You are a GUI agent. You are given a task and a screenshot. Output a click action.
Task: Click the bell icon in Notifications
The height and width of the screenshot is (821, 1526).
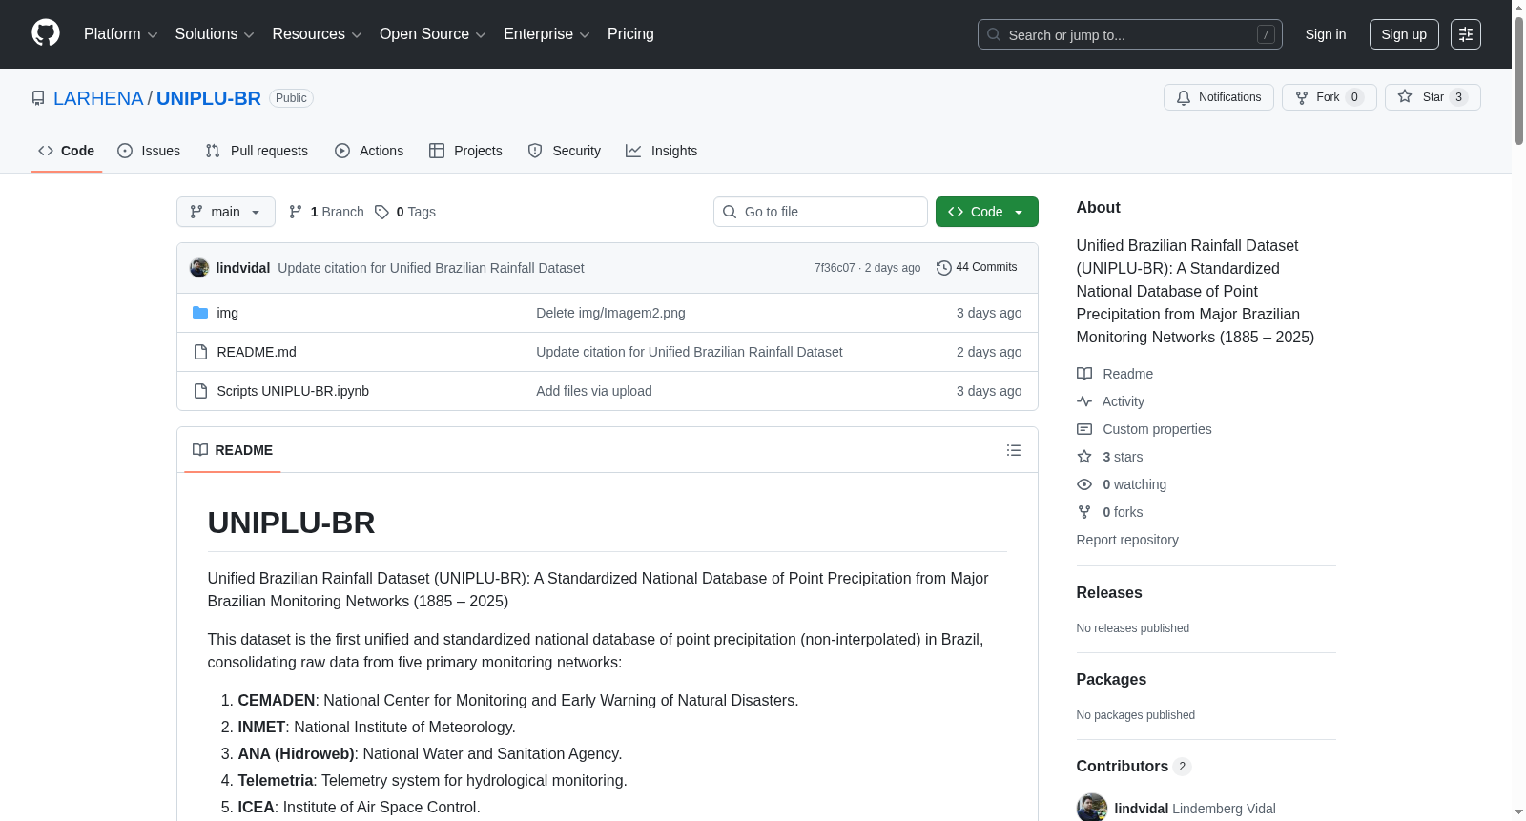point(1184,97)
